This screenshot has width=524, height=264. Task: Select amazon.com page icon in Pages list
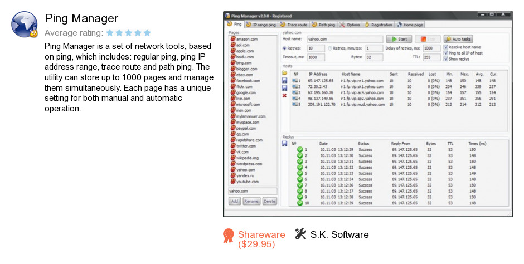point(233,39)
